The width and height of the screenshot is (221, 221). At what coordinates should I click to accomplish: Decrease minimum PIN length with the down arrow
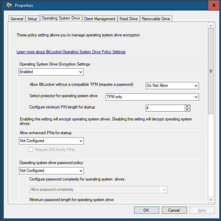[x=187, y=109]
